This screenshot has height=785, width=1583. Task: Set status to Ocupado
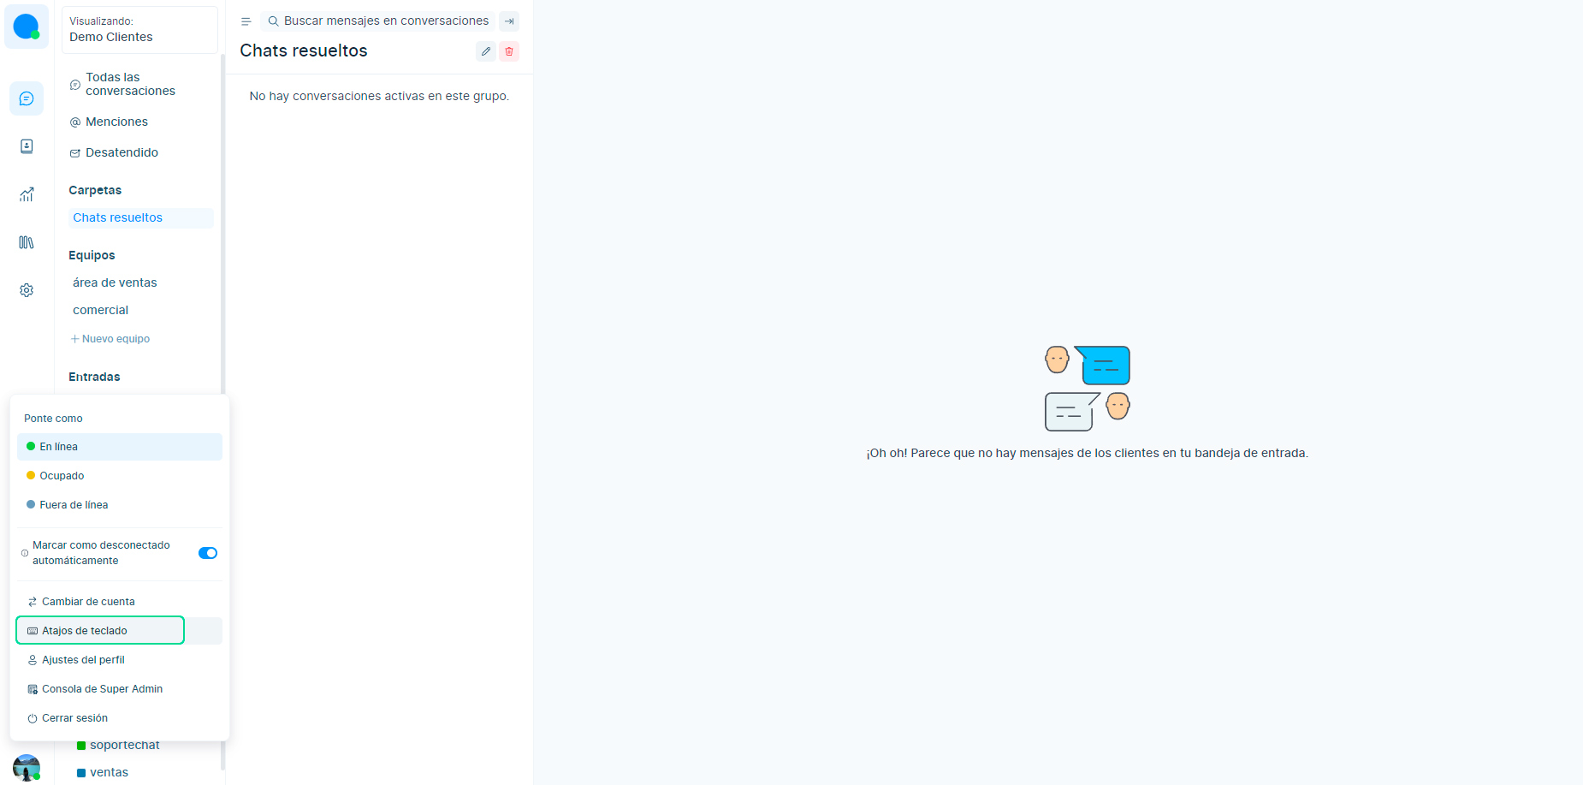[x=62, y=476]
